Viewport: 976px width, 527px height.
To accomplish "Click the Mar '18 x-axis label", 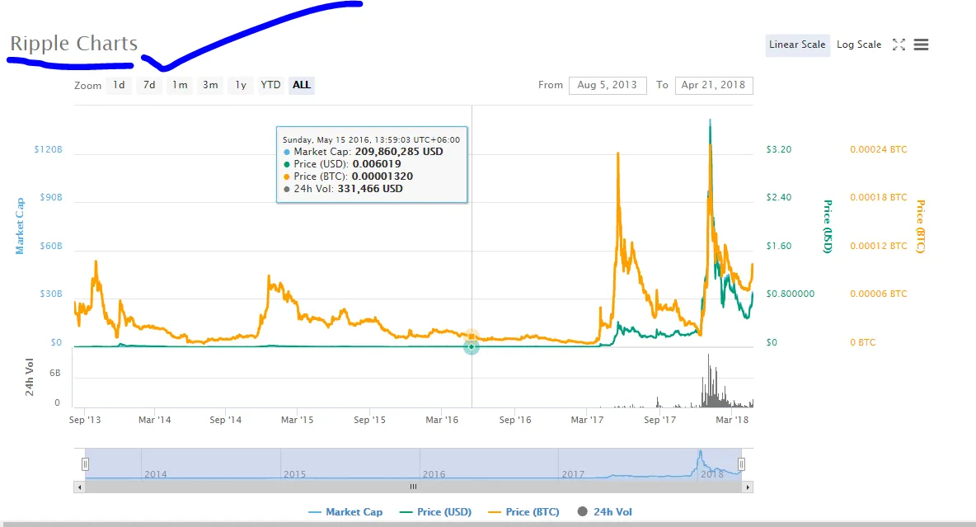I will pyautogui.click(x=732, y=420).
